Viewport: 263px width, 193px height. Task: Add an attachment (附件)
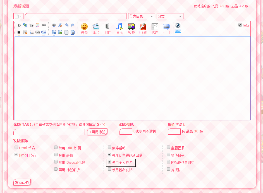click(108, 29)
